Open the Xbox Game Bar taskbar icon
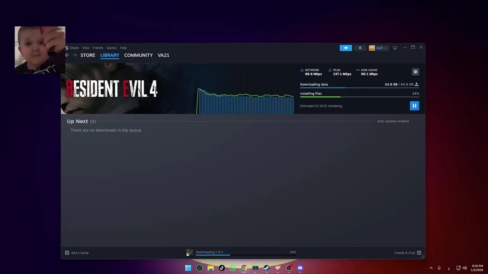This screenshot has height=274, width=488. (x=255, y=268)
